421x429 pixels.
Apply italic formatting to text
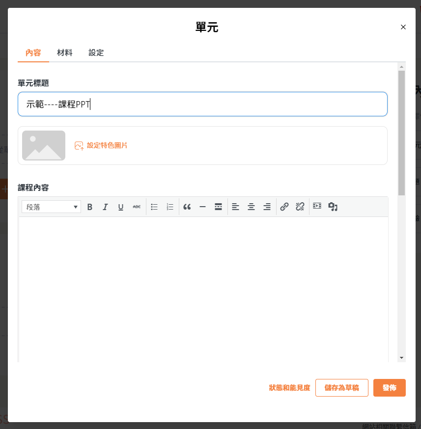105,207
